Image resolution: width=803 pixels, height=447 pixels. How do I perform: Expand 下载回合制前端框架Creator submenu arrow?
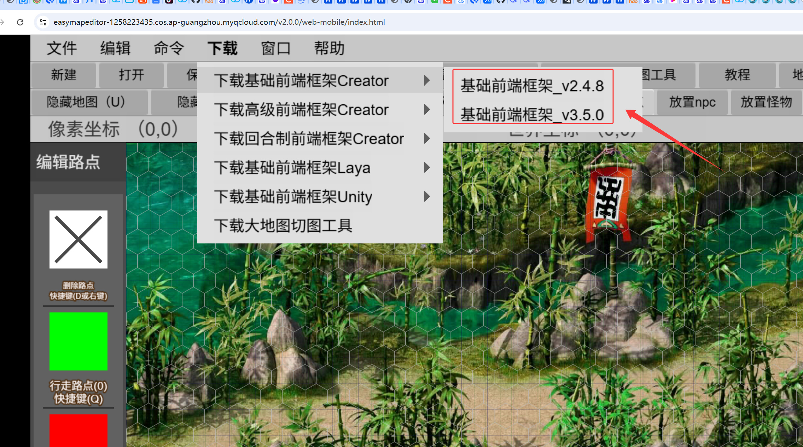427,139
